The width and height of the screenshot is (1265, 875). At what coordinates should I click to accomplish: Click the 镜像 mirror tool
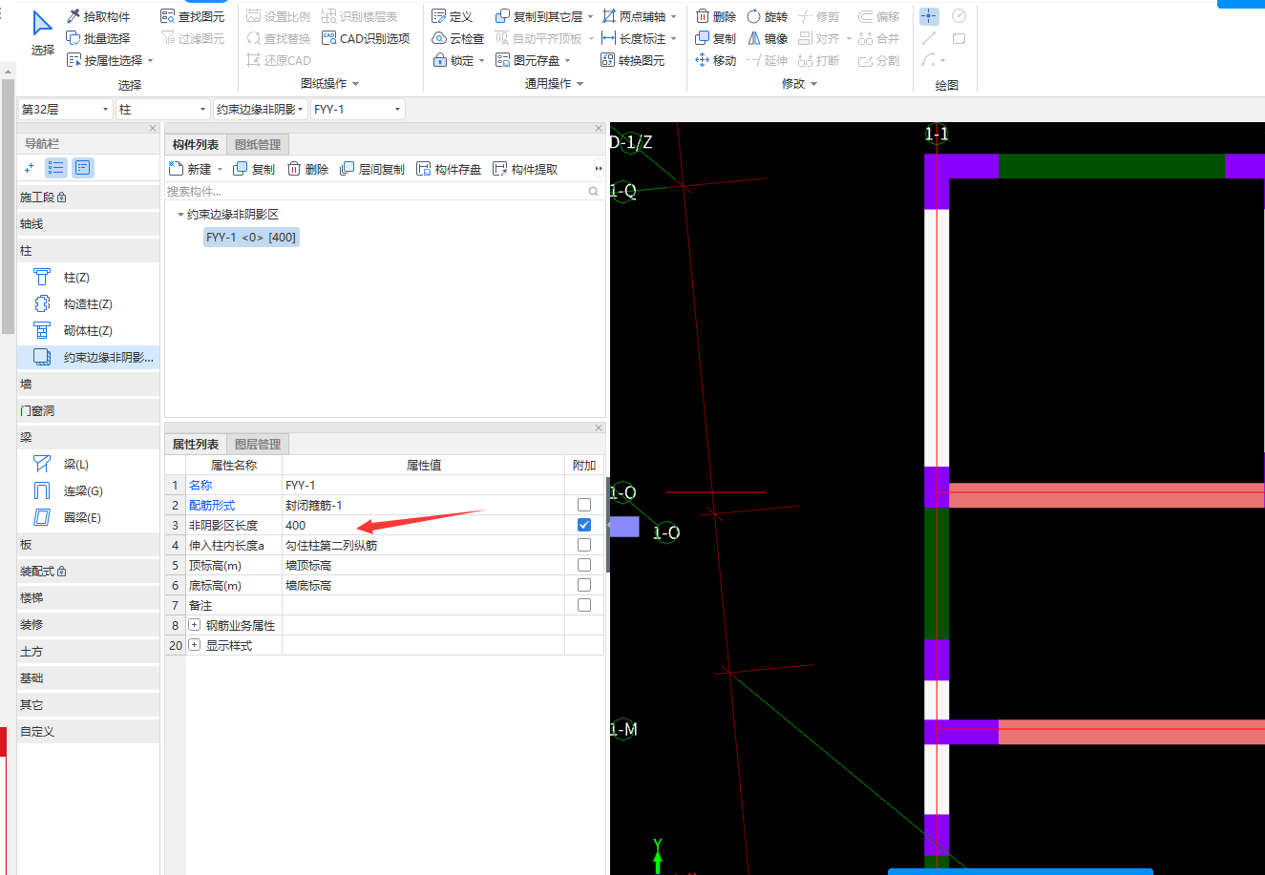tap(768, 38)
